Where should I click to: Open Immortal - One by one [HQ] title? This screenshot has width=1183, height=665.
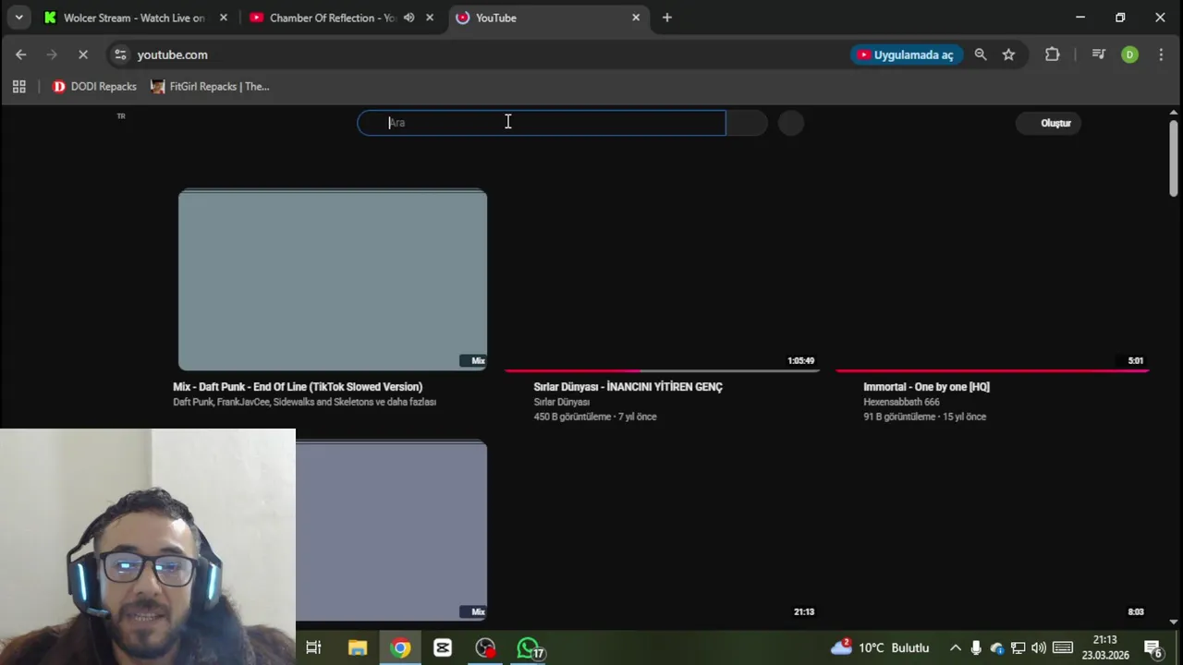click(x=926, y=387)
